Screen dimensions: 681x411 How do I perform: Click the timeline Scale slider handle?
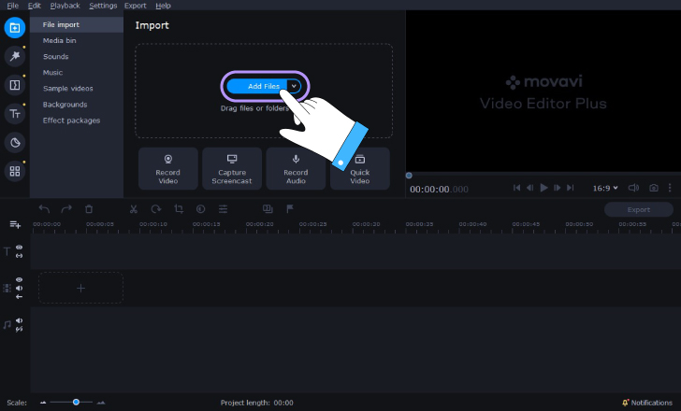pos(76,402)
